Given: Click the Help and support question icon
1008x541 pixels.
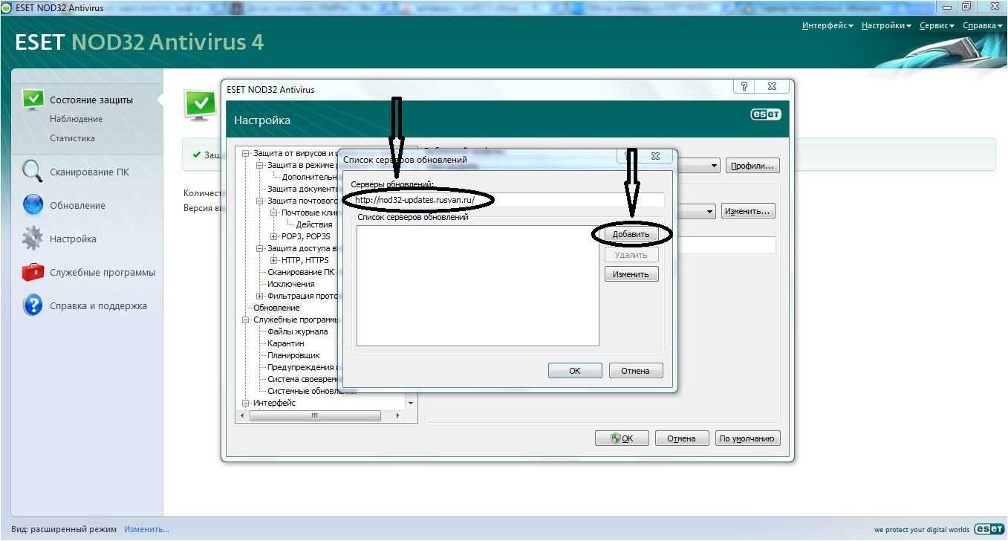Looking at the screenshot, I should tap(33, 305).
